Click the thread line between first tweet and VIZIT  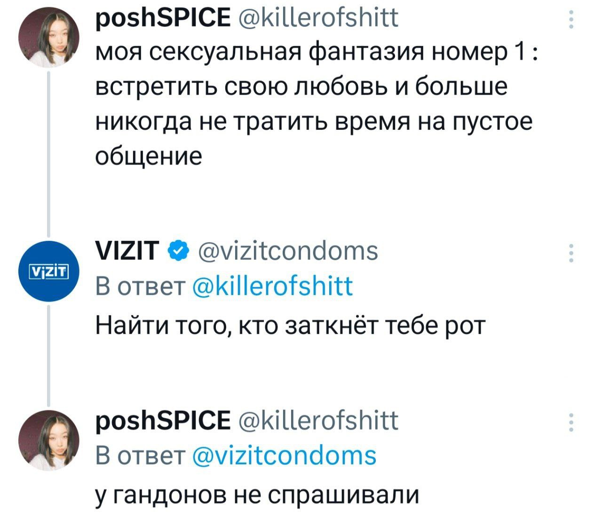coord(48,151)
